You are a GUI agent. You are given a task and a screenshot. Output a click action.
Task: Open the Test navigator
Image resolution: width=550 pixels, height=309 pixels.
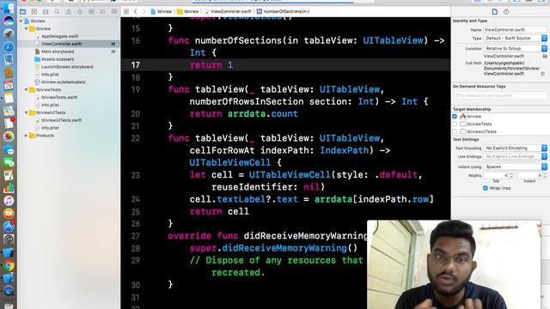click(80, 11)
